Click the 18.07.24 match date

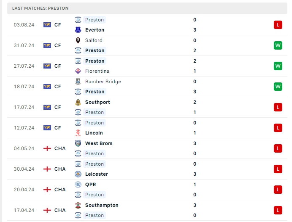(24, 87)
